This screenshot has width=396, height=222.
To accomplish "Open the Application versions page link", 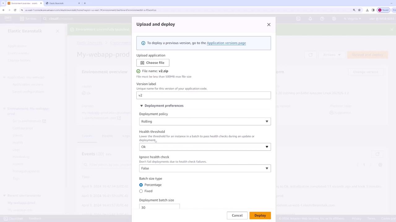I will [226, 43].
